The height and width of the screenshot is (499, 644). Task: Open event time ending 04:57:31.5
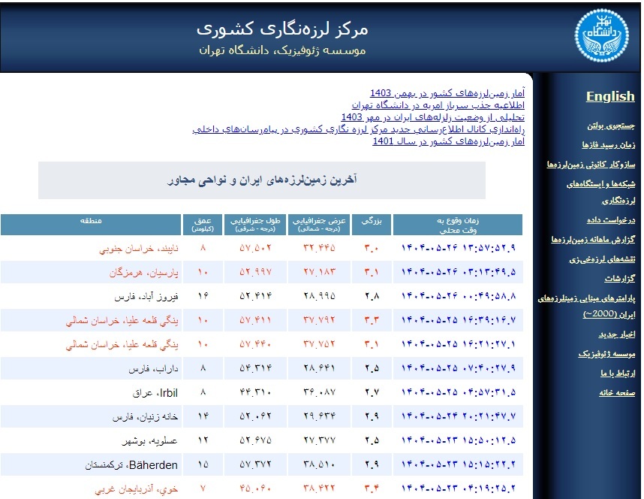click(458, 392)
